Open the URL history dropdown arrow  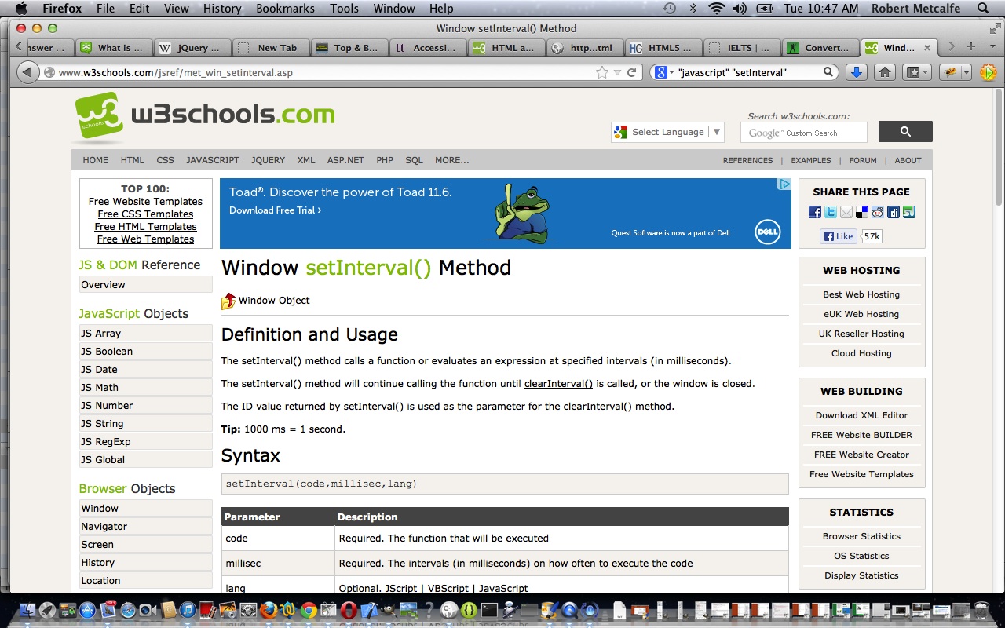(x=618, y=72)
